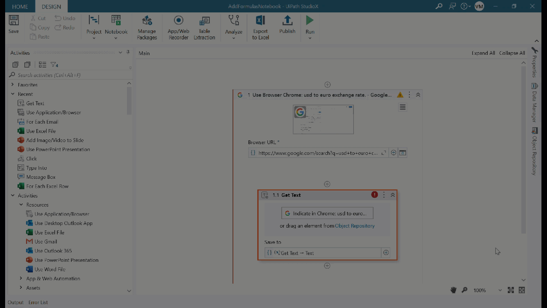Viewport: 547px width, 308px height.
Task: Click Indicate in Chrome button
Action: point(327,213)
